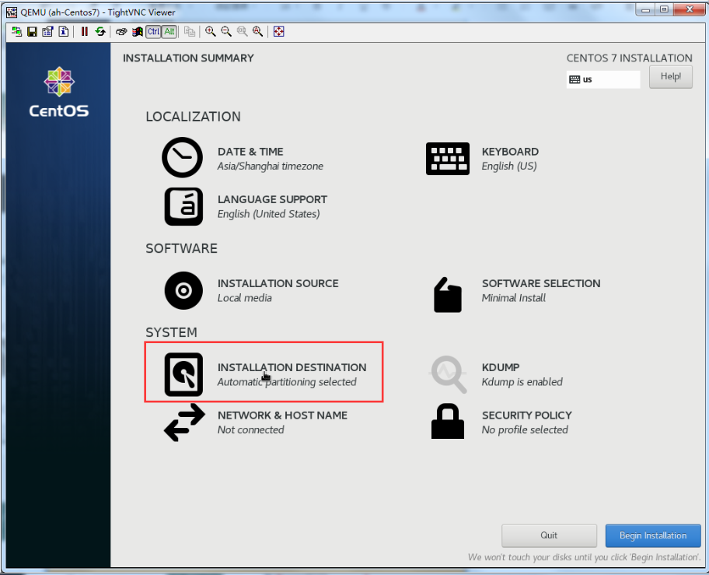Click the Begin Installation button
Image resolution: width=709 pixels, height=575 pixels.
point(652,535)
